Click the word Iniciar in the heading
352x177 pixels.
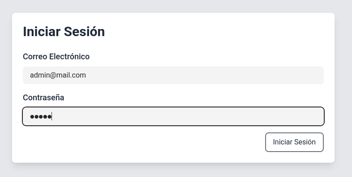point(42,32)
